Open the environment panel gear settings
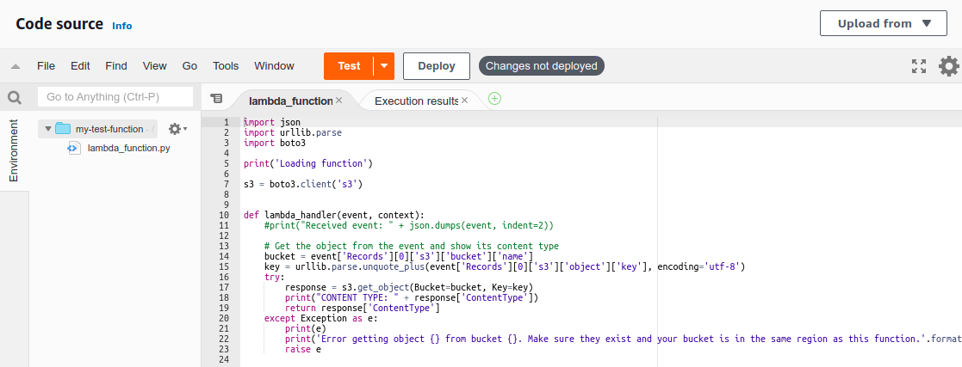 click(x=176, y=129)
